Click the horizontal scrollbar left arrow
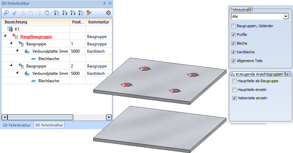This screenshot has width=293, height=153. coord(4,117)
